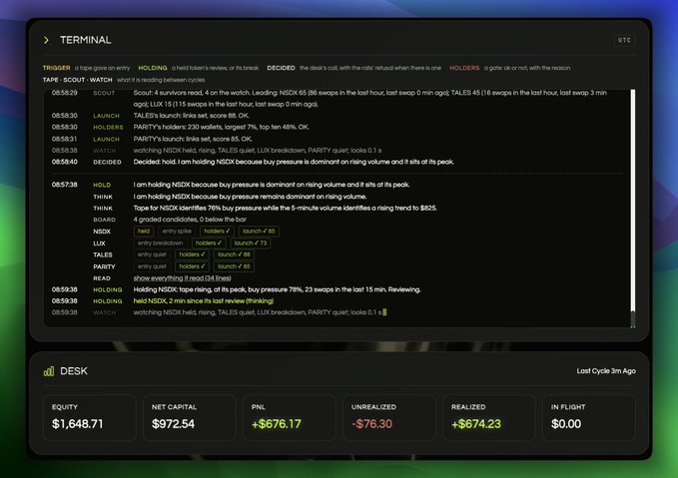678x478 pixels.
Task: Click the Desk bar chart icon
Action: (49, 371)
